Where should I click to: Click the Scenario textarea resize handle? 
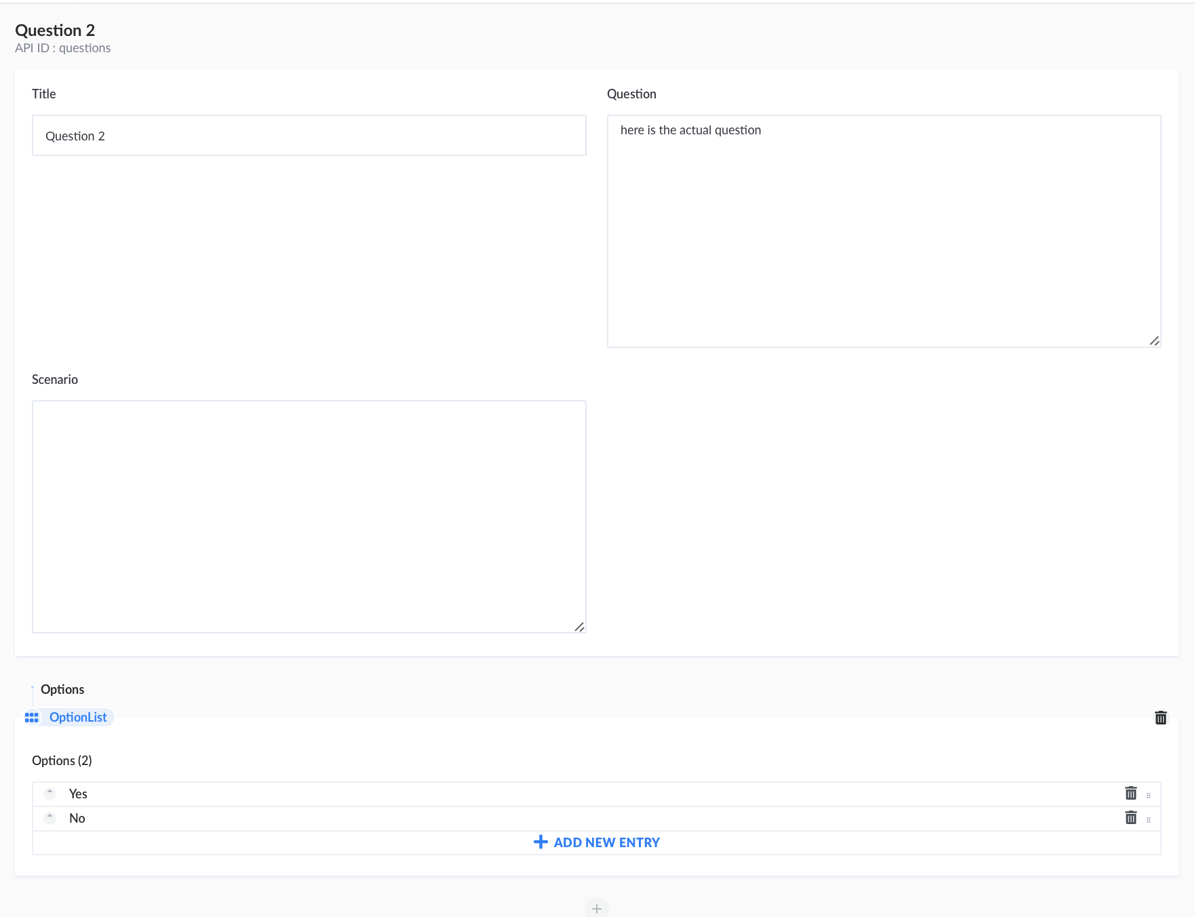[x=579, y=627]
